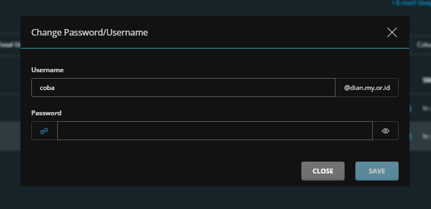431x209 pixels.
Task: Click the @dian.my.or.id domain suffix
Action: pyautogui.click(x=367, y=88)
